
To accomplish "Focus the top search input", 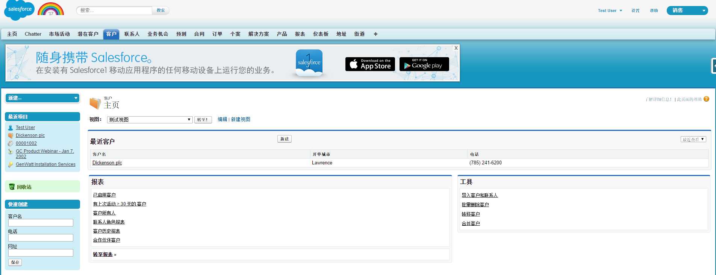I will click(115, 11).
